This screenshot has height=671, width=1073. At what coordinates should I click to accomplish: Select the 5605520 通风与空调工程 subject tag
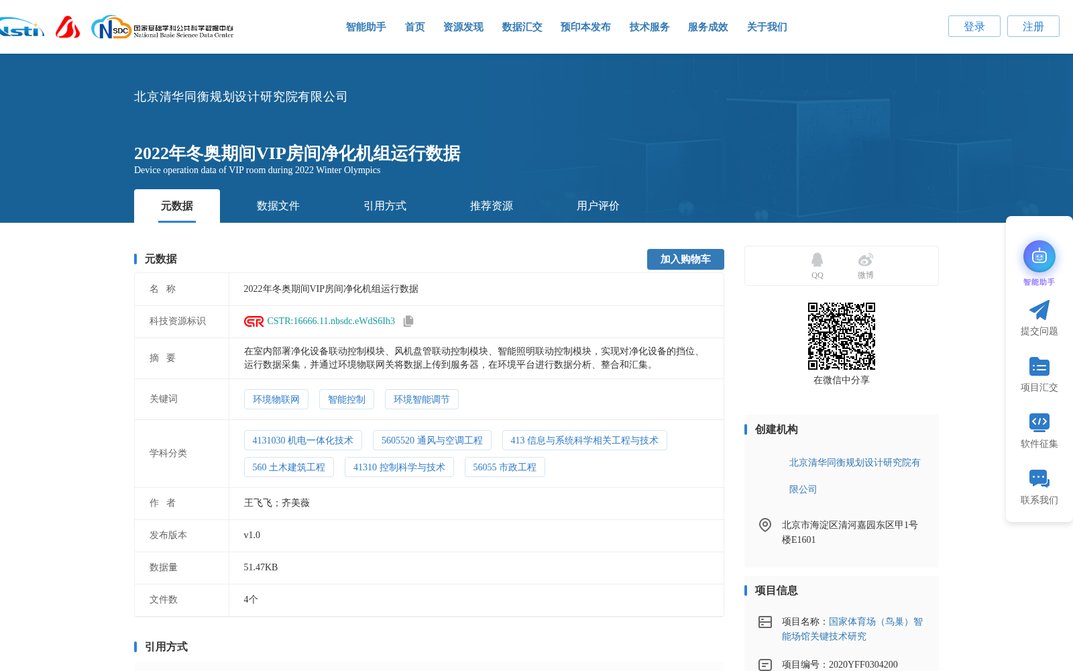pos(432,440)
